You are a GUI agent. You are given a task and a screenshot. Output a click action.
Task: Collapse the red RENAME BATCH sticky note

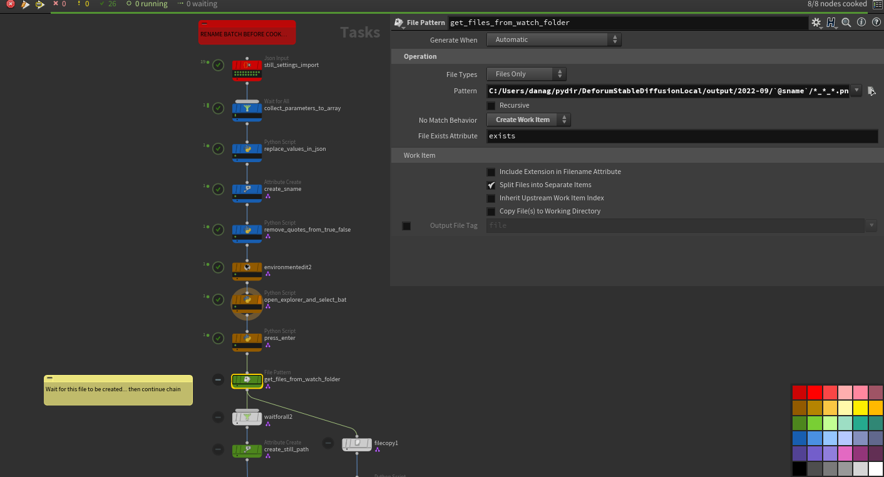coord(204,24)
